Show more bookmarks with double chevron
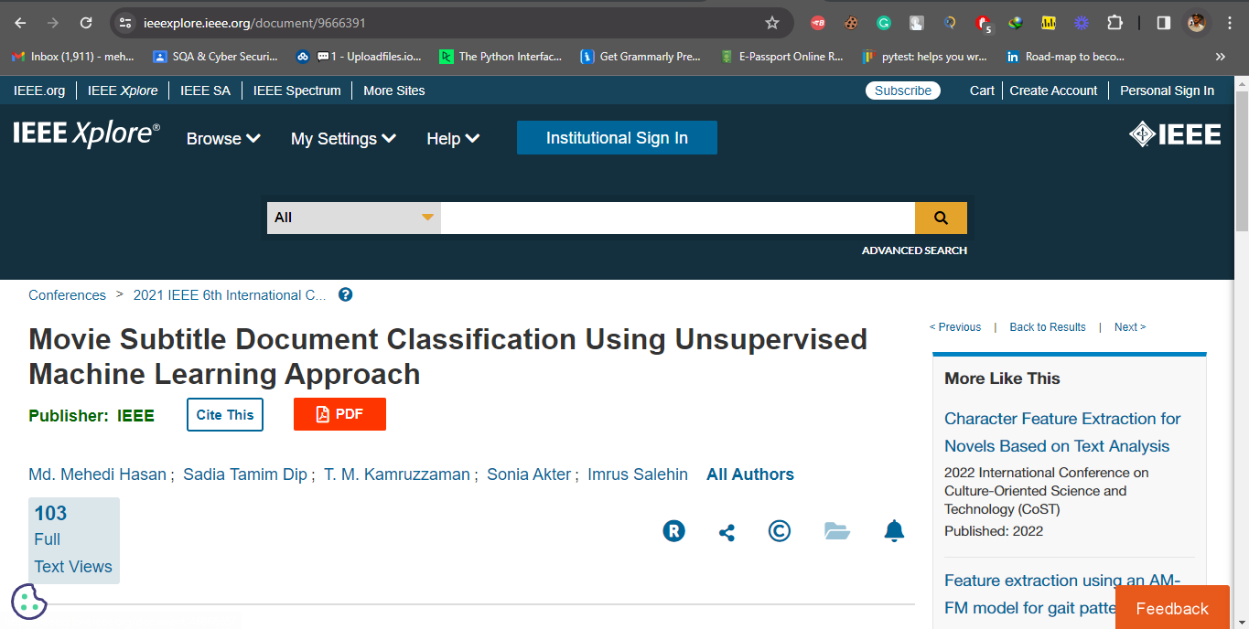 tap(1220, 57)
